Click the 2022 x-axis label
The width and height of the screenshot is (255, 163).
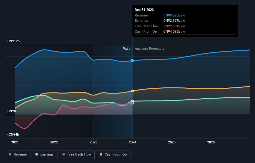(x=54, y=142)
